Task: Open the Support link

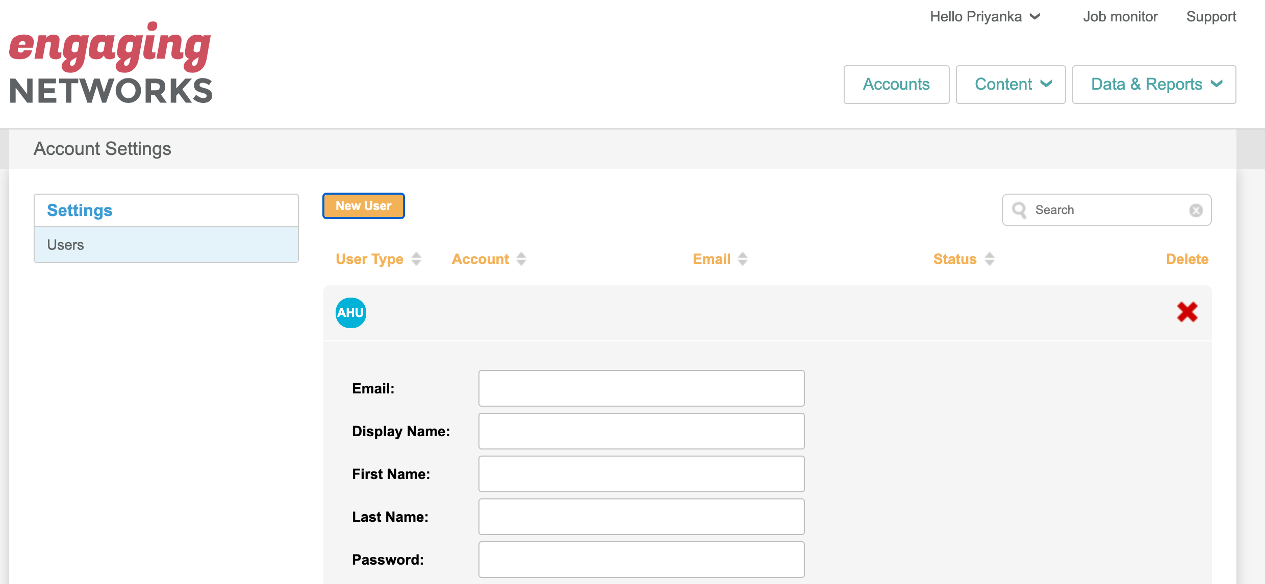Action: (1211, 17)
